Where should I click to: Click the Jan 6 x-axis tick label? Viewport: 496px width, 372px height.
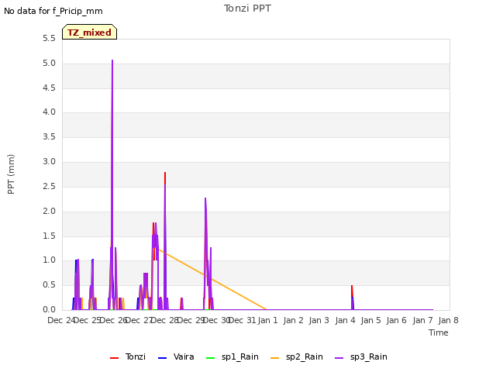point(397,320)
